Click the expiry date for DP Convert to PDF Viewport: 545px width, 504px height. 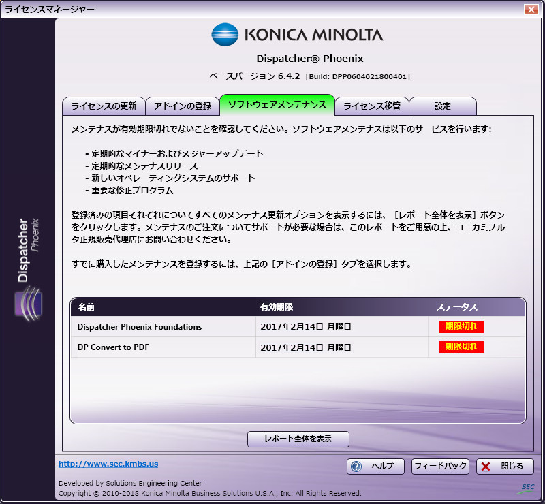tap(306, 347)
